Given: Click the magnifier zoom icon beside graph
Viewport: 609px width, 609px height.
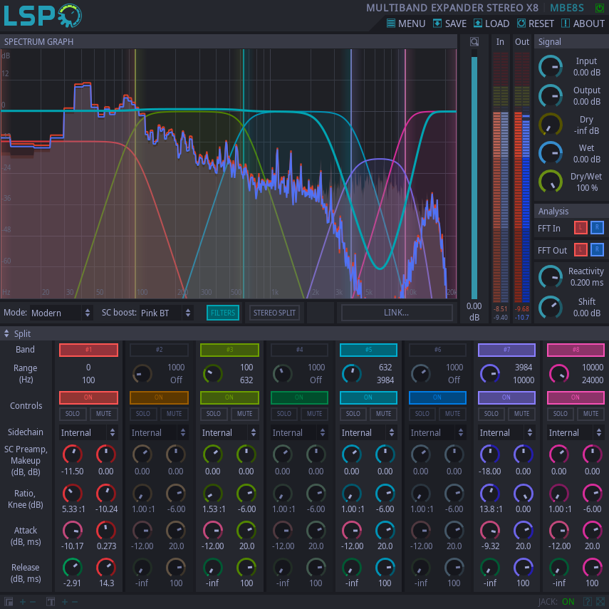Looking at the screenshot, I should coord(474,41).
